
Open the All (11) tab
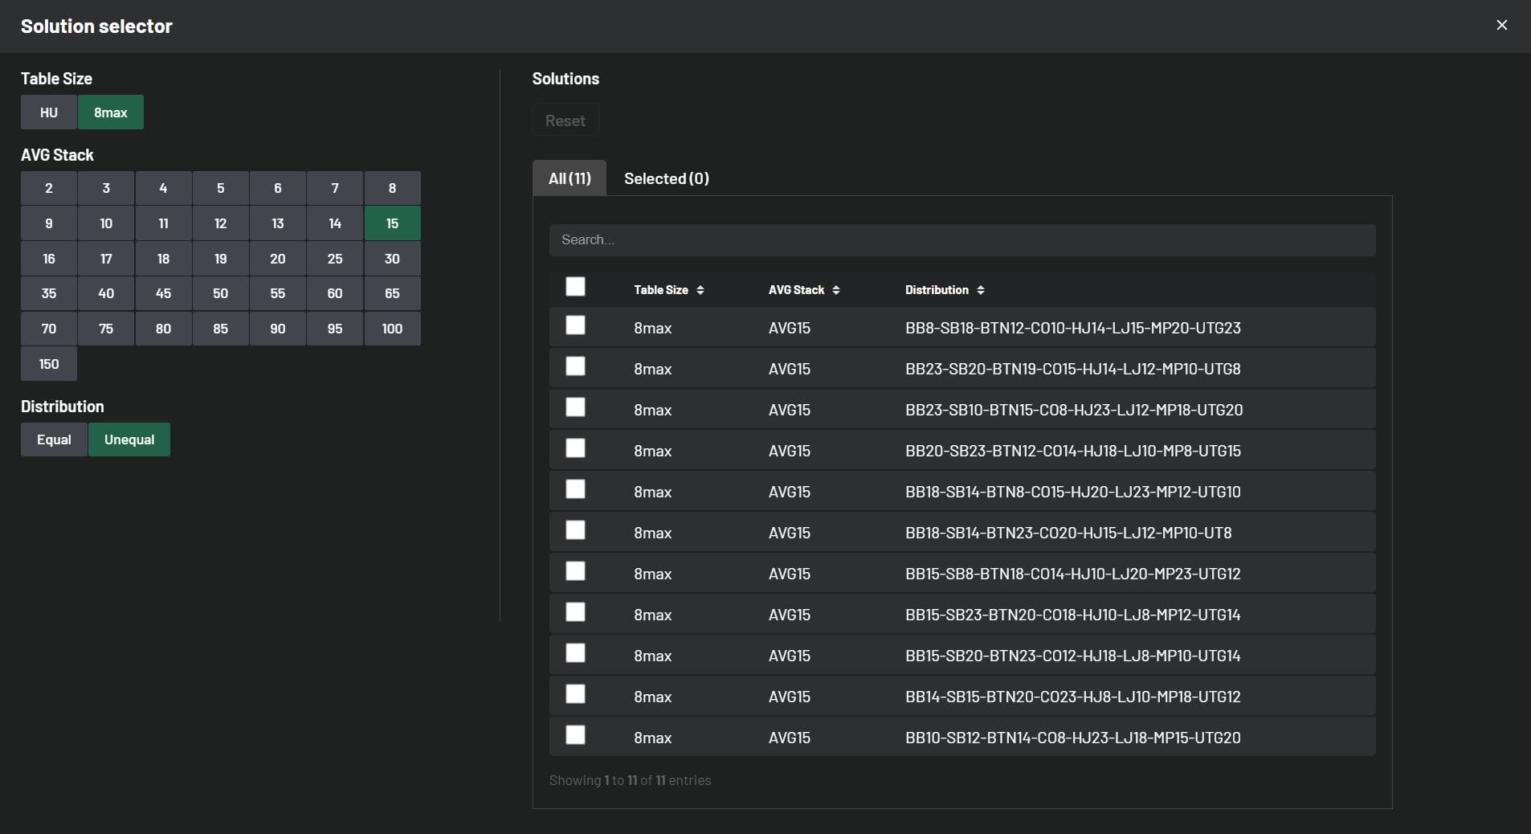point(570,178)
